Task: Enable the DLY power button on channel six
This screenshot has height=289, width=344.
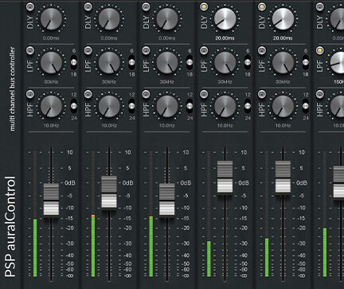Action: (x=320, y=6)
